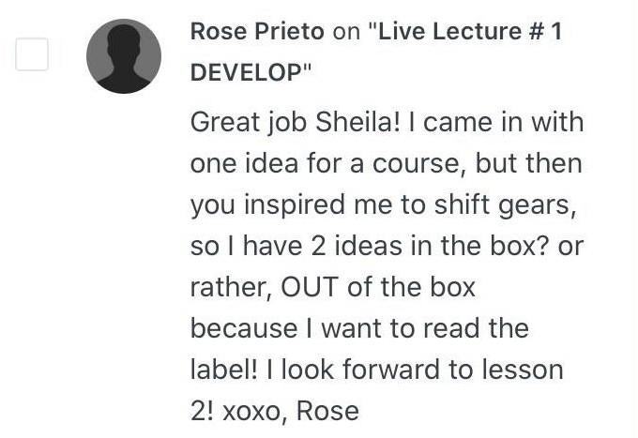Open Rose Prieto's author name link

coord(257,31)
